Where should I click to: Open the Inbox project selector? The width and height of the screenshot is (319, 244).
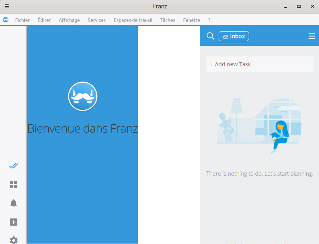click(x=234, y=36)
